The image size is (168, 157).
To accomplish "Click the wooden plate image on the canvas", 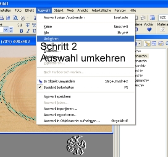I will [x=18, y=89].
